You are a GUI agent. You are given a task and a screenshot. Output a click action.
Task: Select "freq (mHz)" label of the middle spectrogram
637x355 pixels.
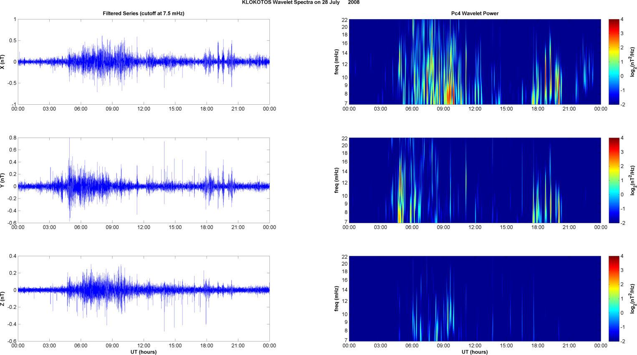[x=336, y=180]
